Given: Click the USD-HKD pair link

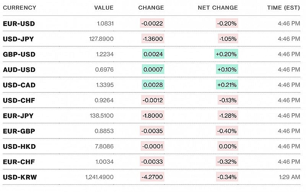Looking at the screenshot, I should (19, 146).
